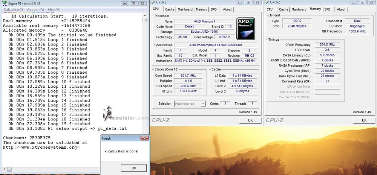Click the left CPU-Z window title icon
The height and width of the screenshot is (175, 377).
point(153,2)
